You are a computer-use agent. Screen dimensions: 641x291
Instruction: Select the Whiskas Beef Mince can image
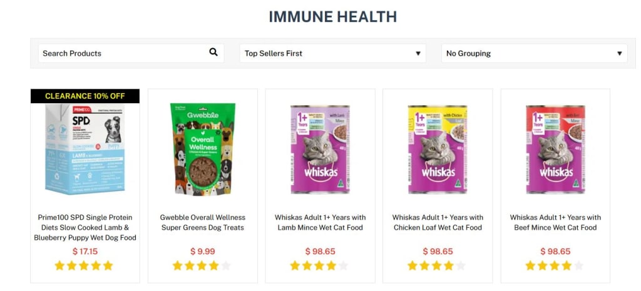[x=556, y=149]
